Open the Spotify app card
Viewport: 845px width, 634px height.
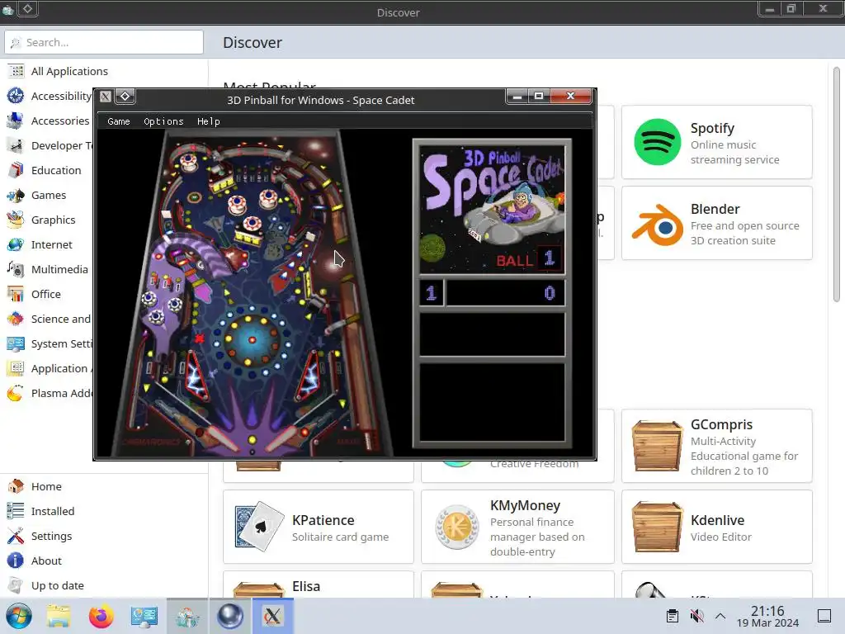tap(717, 142)
